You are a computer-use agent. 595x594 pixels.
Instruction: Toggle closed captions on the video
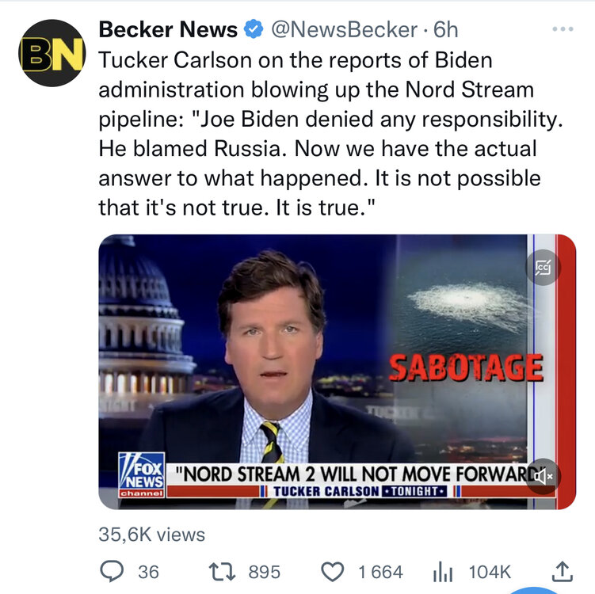click(544, 267)
